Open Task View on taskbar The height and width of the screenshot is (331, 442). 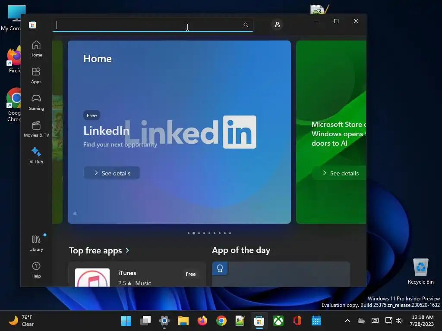[x=145, y=321]
